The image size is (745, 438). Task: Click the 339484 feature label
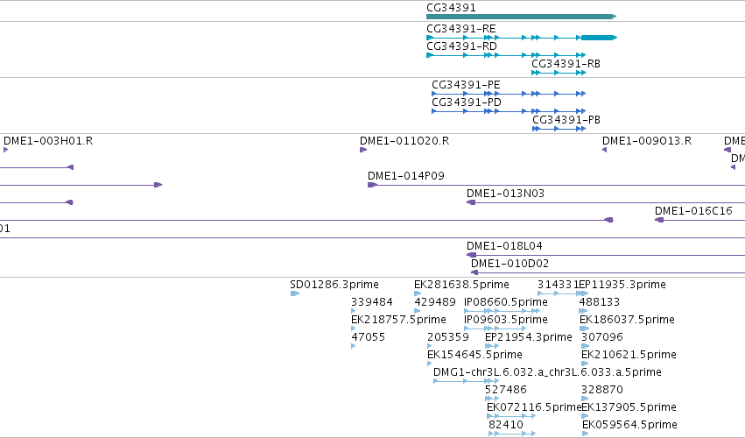pyautogui.click(x=372, y=302)
